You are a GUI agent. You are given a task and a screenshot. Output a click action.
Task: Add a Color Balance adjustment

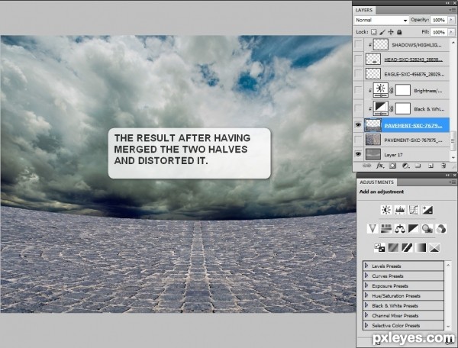[399, 228]
